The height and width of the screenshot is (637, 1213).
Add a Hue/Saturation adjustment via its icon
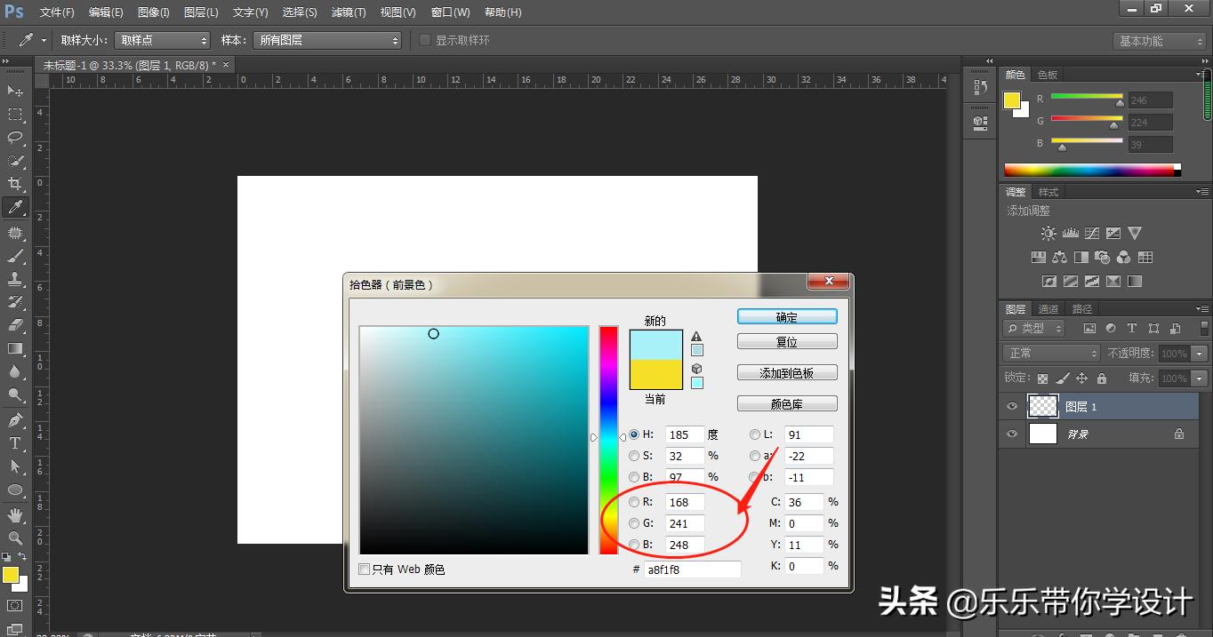(x=1038, y=256)
